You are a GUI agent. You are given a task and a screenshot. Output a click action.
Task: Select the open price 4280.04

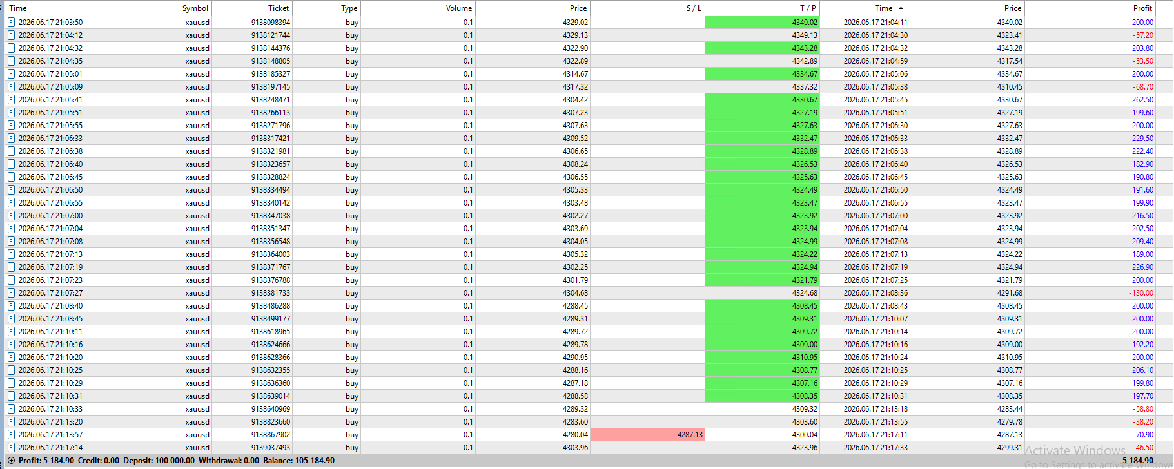click(575, 435)
